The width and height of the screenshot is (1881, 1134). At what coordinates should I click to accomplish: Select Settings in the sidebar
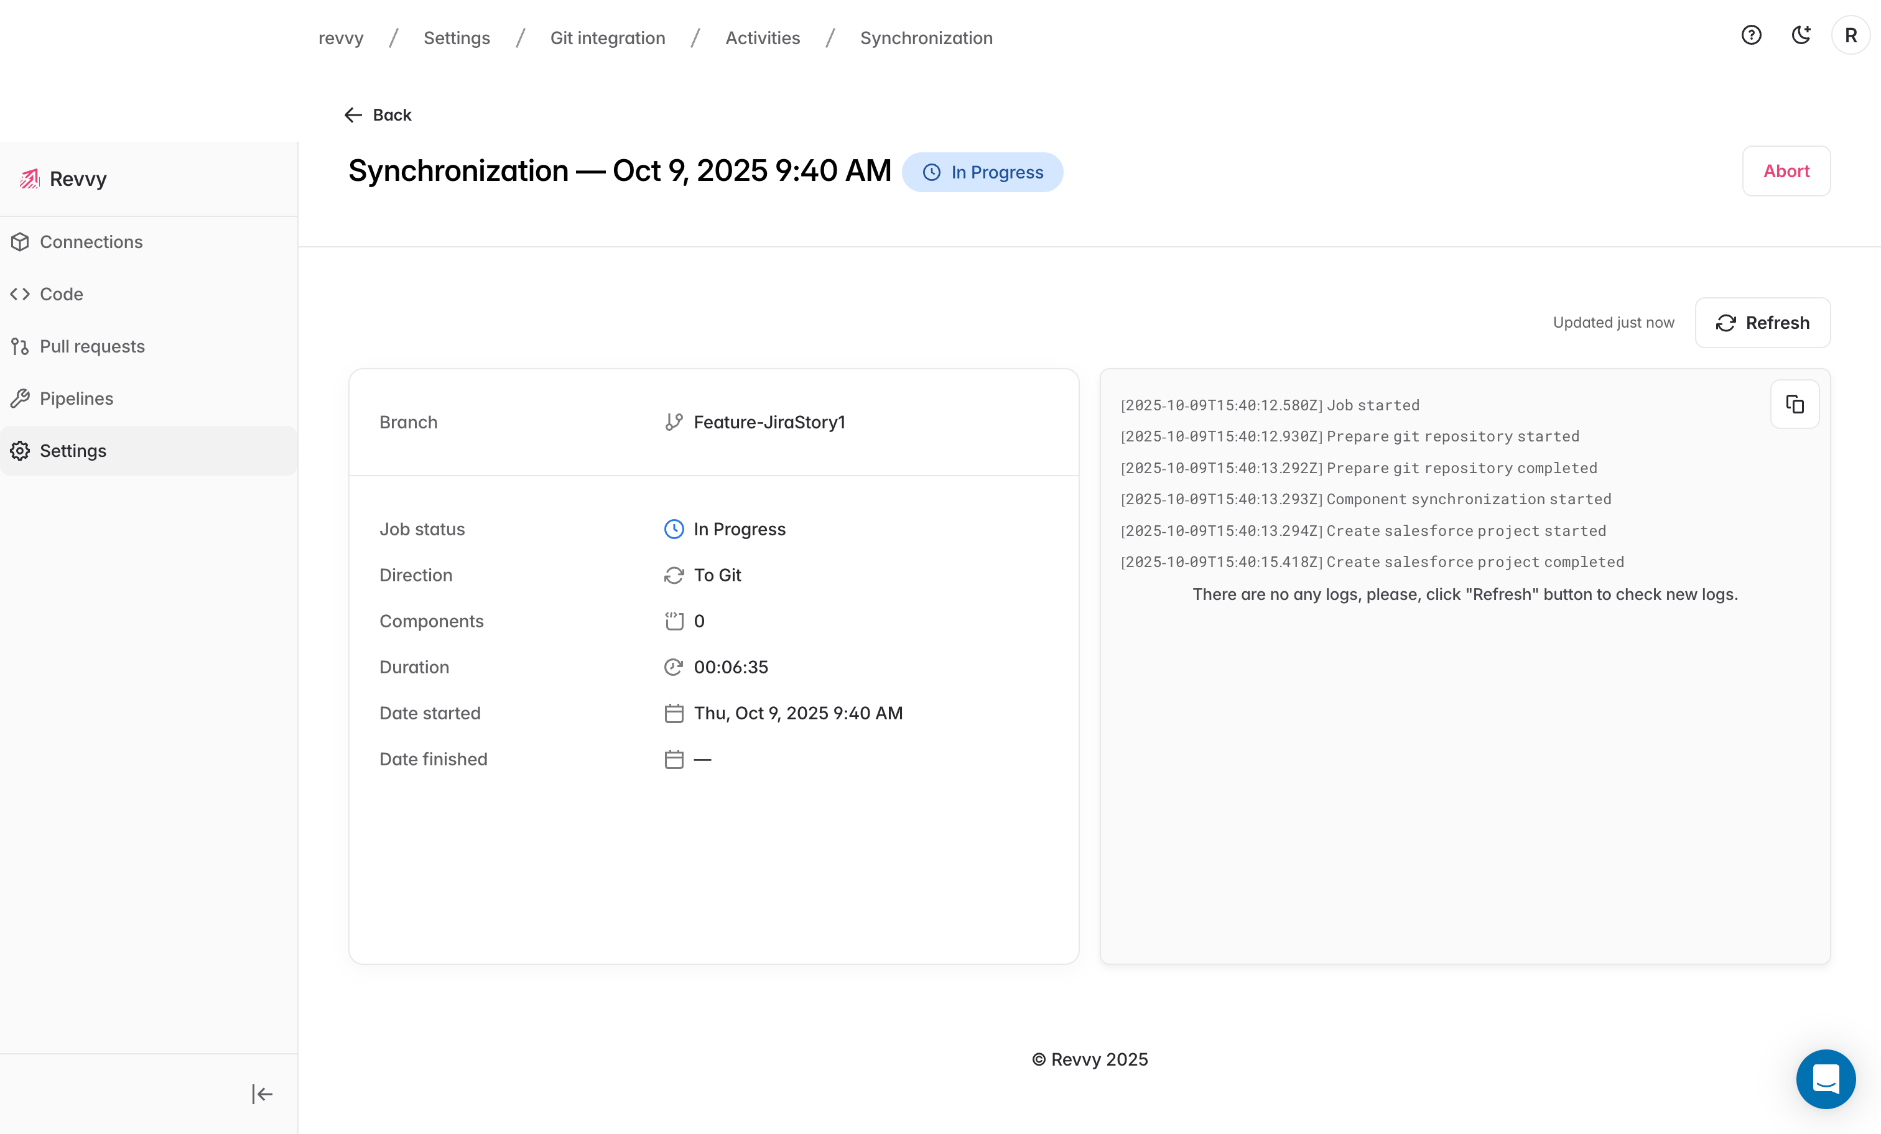coord(73,451)
